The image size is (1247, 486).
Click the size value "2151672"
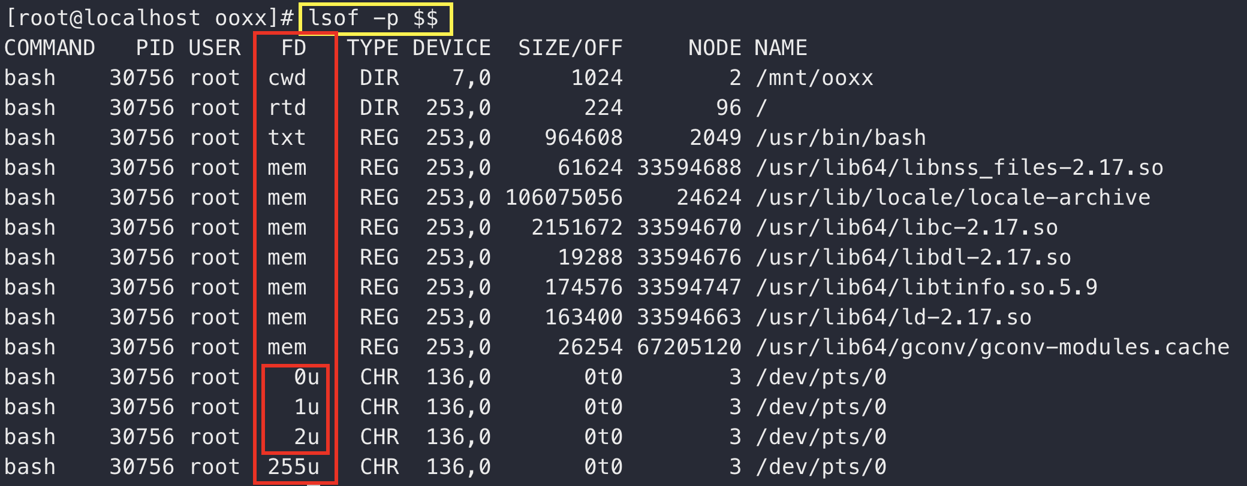[x=577, y=227]
